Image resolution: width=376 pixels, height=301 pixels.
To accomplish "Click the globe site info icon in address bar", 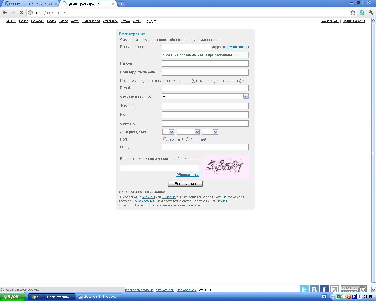I will point(30,13).
